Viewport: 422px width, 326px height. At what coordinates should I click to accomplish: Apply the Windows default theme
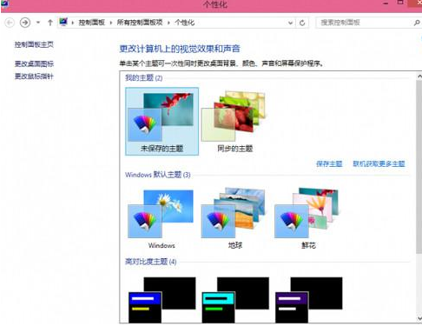click(x=162, y=218)
